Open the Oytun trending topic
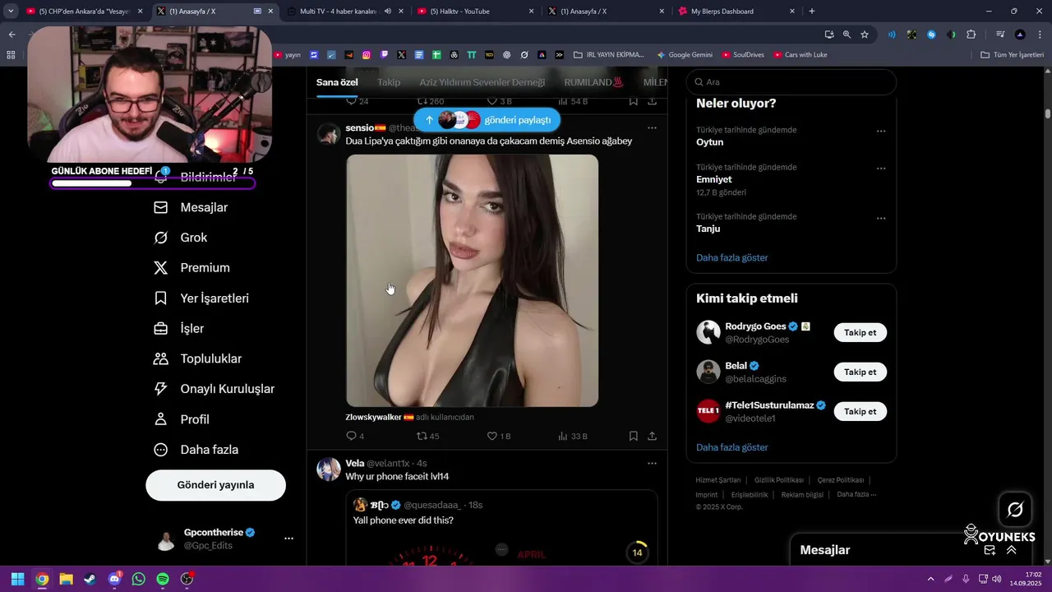Viewport: 1052px width, 592px height. click(x=710, y=142)
